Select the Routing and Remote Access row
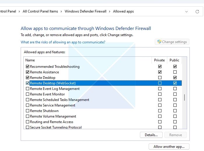This screenshot has height=151, width=204. [x=52, y=122]
